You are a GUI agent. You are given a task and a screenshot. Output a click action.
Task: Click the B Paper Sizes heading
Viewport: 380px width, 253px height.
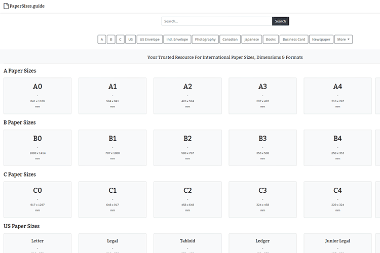tap(19, 122)
